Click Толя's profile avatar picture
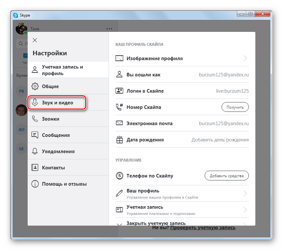The width and height of the screenshot is (283, 250). 21,28
